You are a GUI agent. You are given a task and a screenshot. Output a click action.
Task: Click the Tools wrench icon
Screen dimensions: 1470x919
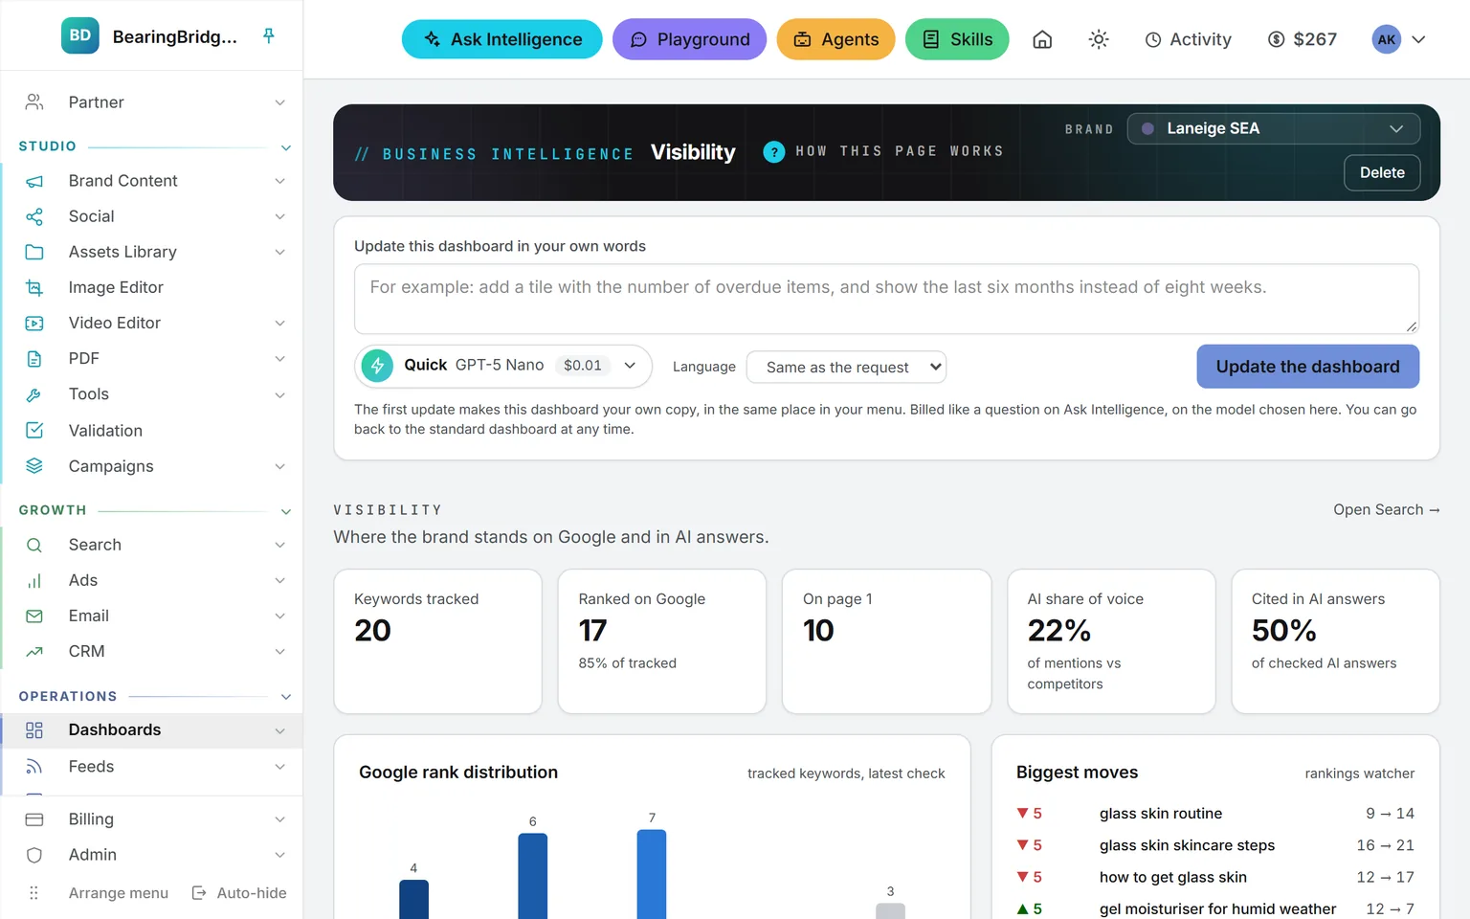34,394
